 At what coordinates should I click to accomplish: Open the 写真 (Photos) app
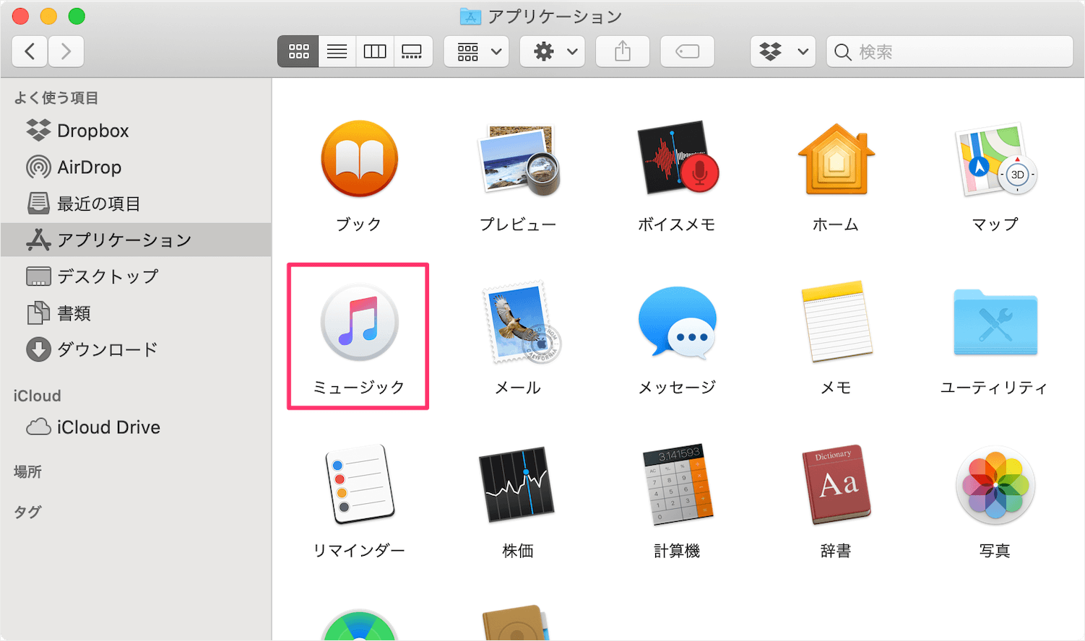pyautogui.click(x=995, y=485)
